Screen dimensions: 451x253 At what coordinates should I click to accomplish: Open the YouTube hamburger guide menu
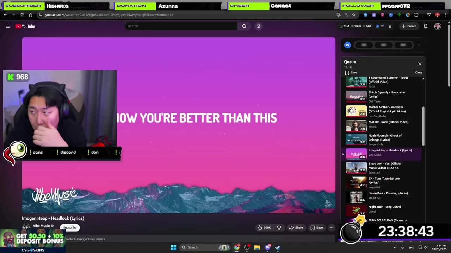pos(7,26)
